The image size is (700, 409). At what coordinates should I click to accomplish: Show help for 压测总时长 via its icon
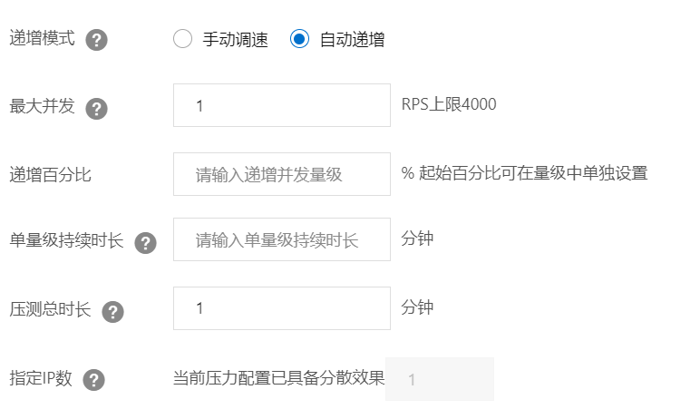pos(112,311)
